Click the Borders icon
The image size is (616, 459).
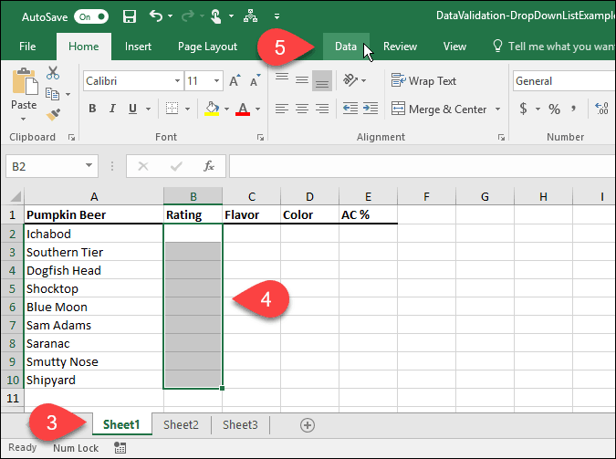pyautogui.click(x=172, y=109)
